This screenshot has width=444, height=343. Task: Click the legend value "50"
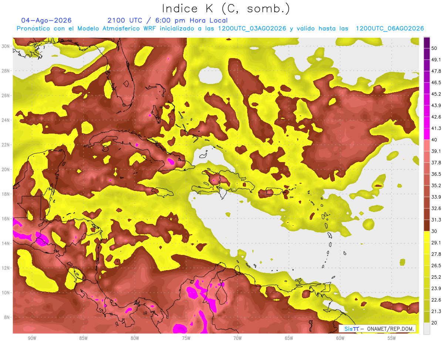(435, 48)
